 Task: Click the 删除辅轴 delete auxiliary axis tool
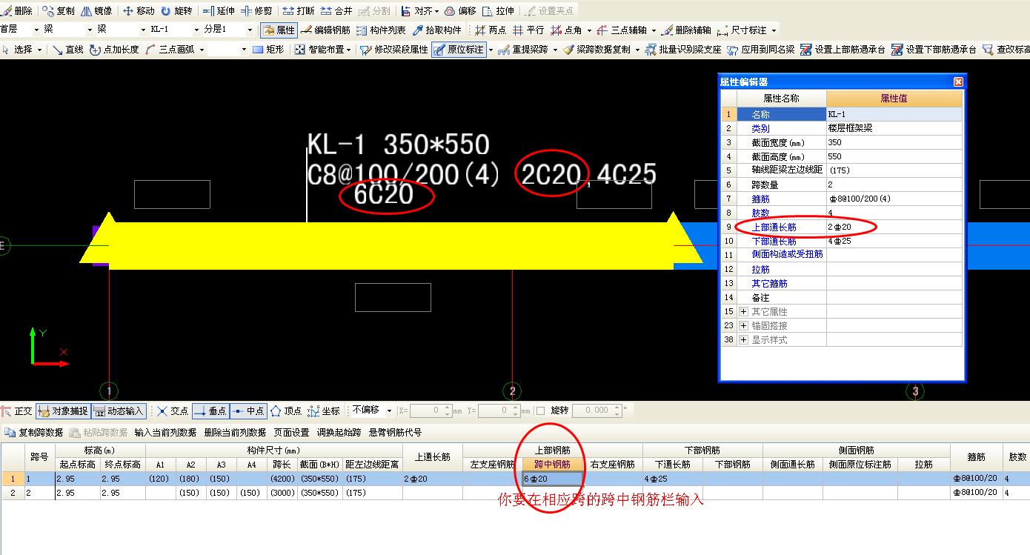pyautogui.click(x=687, y=30)
